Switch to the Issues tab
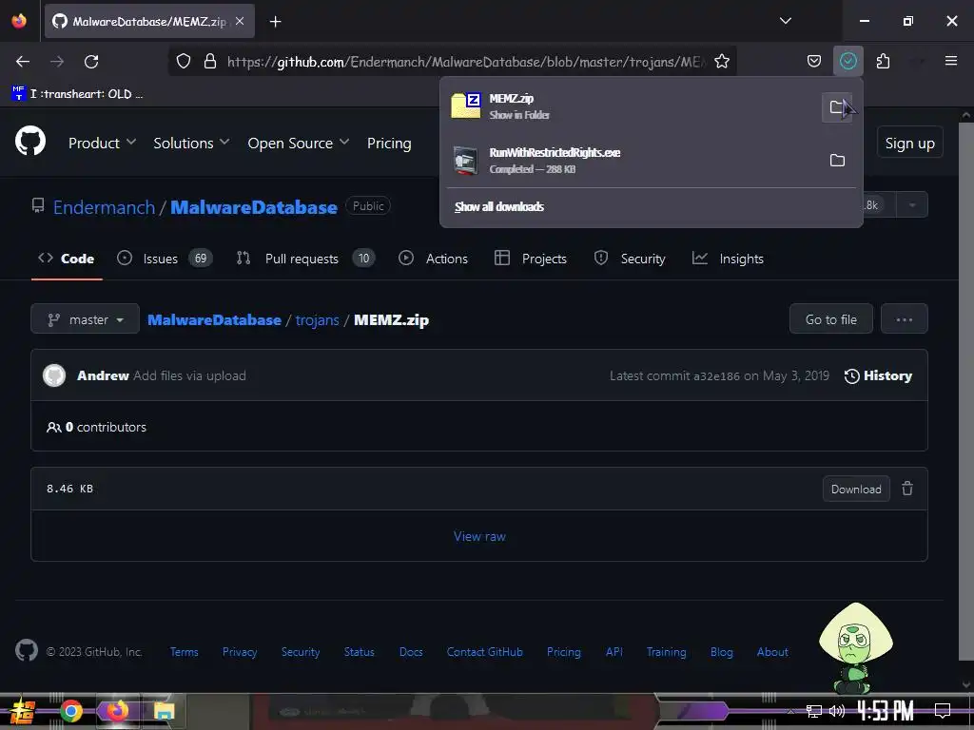This screenshot has height=730, width=974. (x=165, y=259)
